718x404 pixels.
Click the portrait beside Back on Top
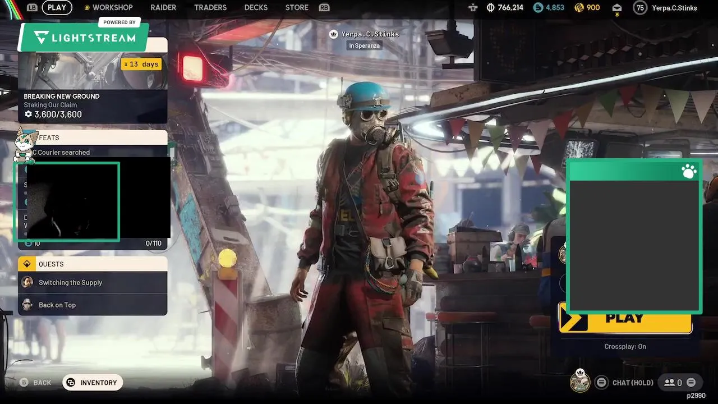27,305
